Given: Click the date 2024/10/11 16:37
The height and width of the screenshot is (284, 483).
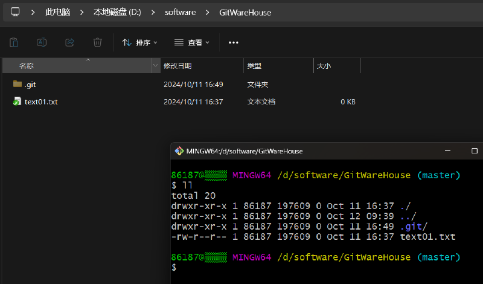Looking at the screenshot, I should [193, 102].
